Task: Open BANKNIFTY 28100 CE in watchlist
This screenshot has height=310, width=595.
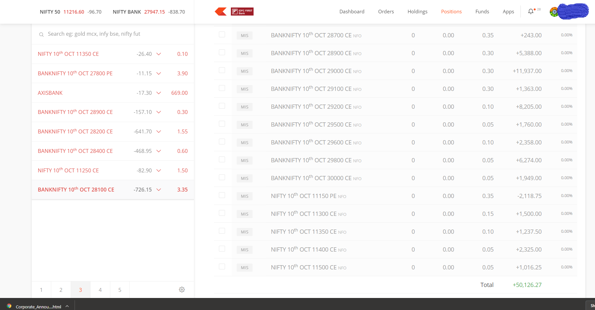Action: click(x=76, y=190)
